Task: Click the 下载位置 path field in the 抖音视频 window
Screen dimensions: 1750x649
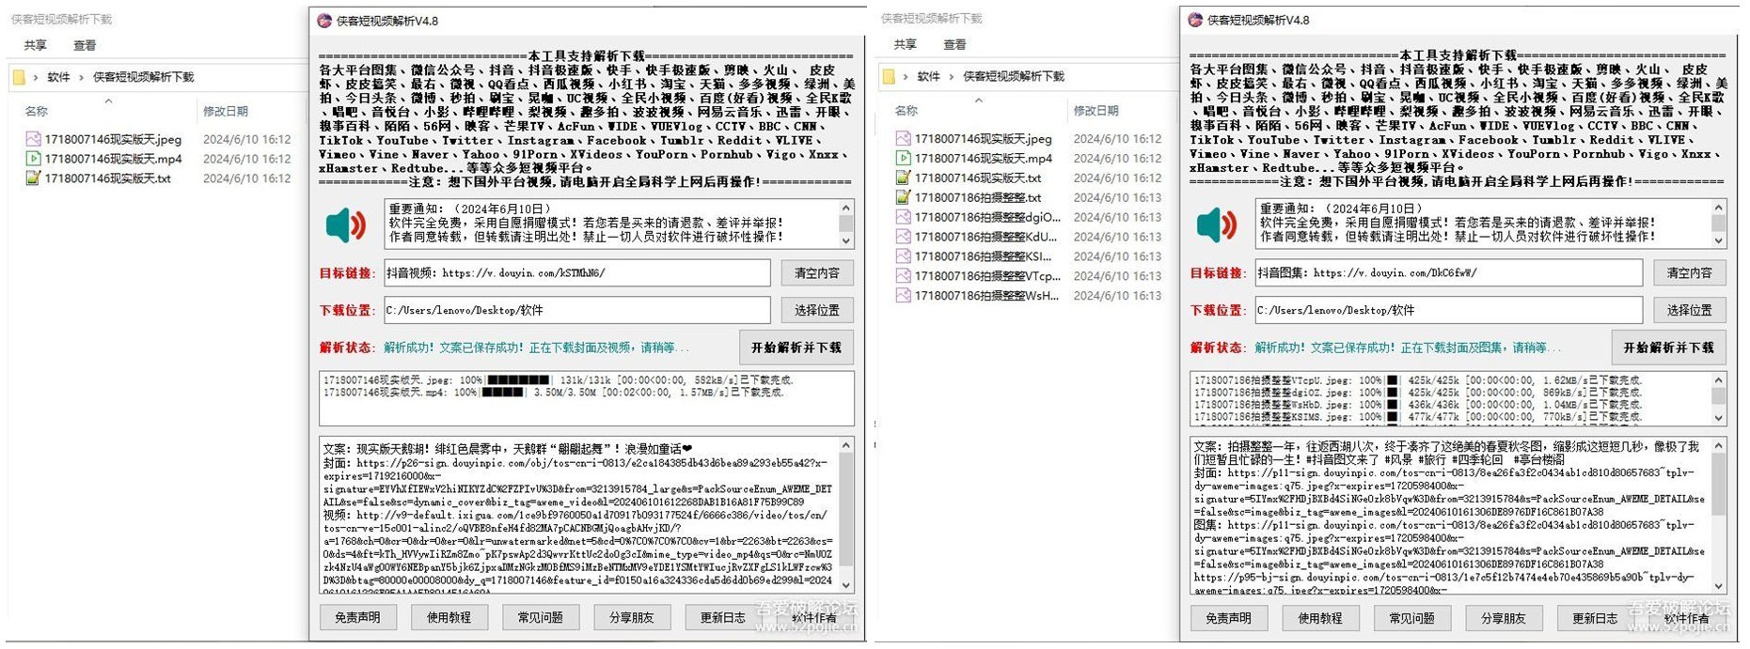Action: pos(577,310)
